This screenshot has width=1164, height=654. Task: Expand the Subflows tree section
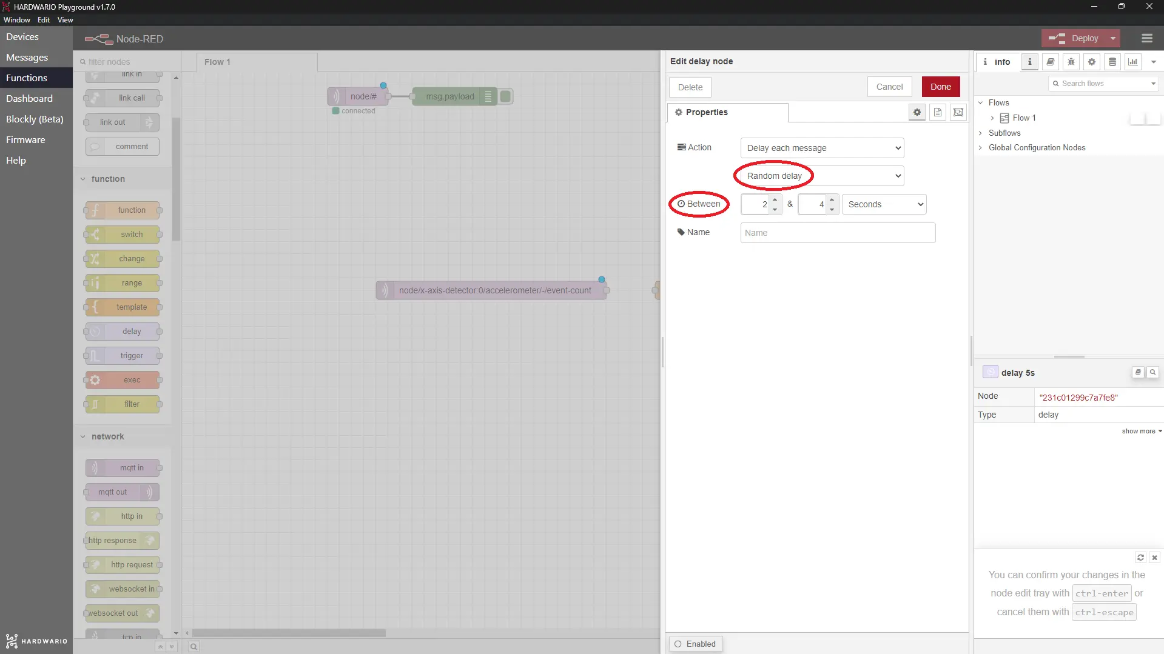click(x=980, y=133)
